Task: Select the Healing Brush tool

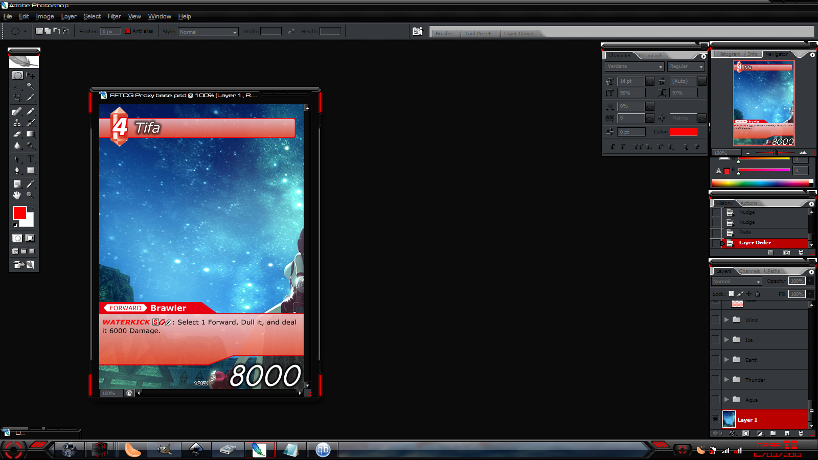Action: pos(17,111)
